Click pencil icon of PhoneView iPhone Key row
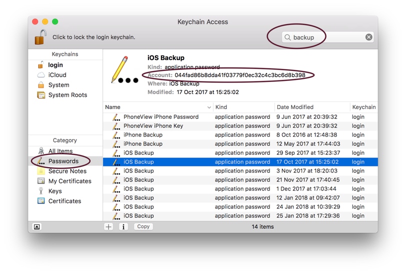 tap(116, 126)
